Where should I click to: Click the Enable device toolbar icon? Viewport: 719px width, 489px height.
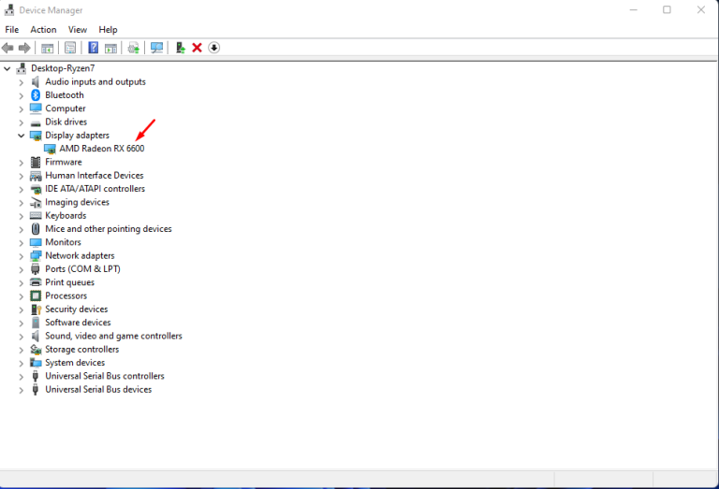click(x=180, y=48)
